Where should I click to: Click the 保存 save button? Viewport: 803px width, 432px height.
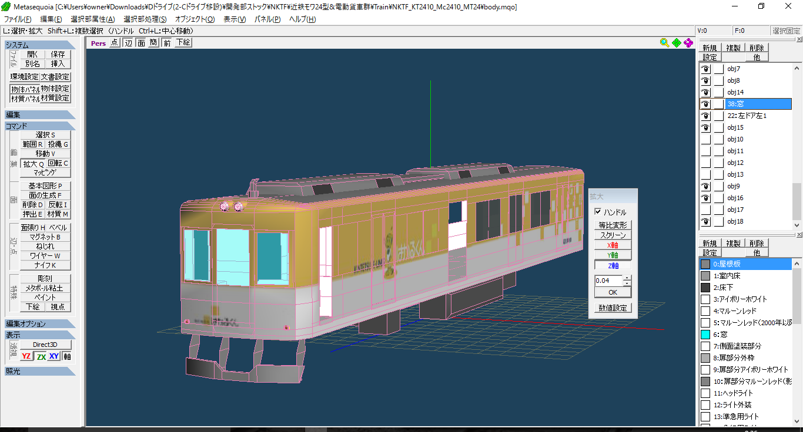[58, 54]
